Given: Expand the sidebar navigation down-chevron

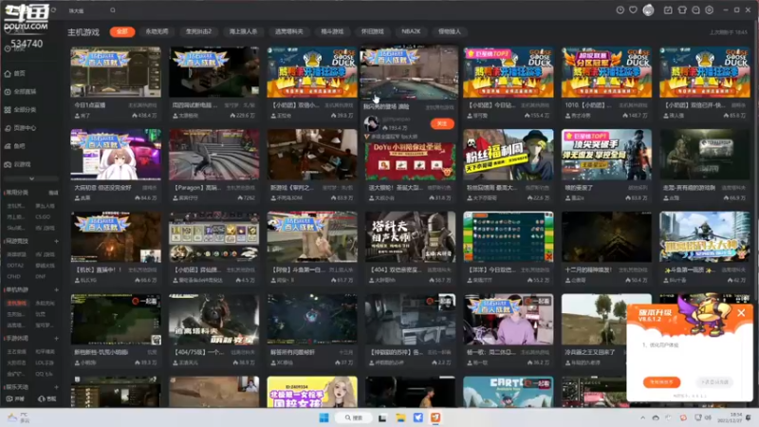Looking at the screenshot, I should tap(31, 178).
